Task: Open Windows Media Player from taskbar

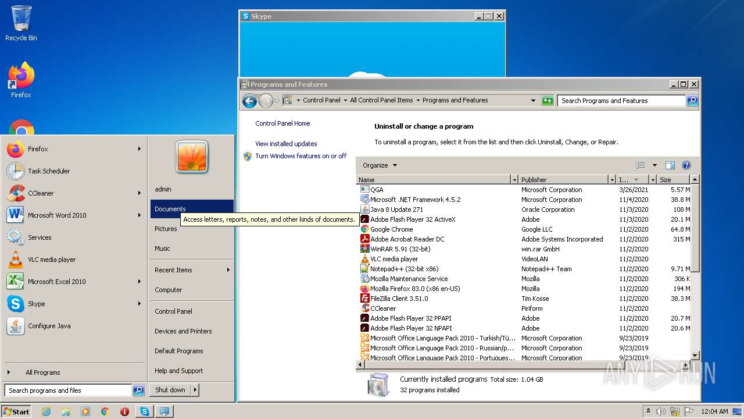Action: (x=85, y=411)
